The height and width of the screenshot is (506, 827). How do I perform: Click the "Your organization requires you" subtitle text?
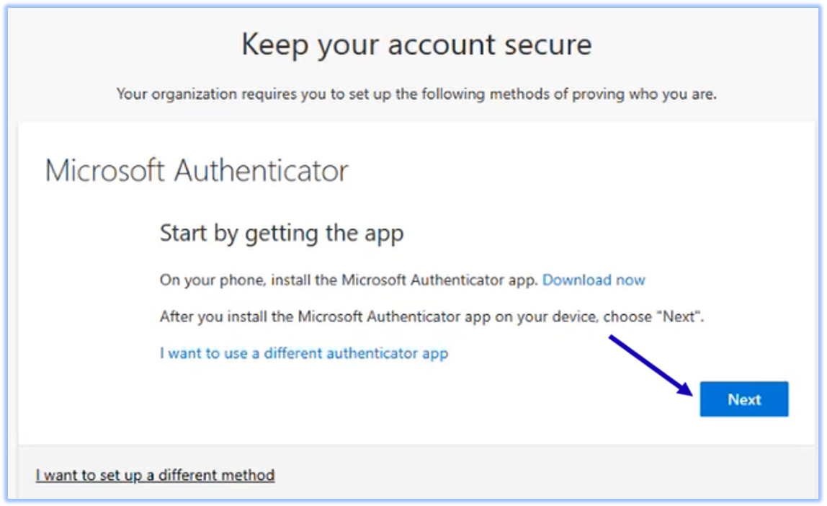point(416,94)
